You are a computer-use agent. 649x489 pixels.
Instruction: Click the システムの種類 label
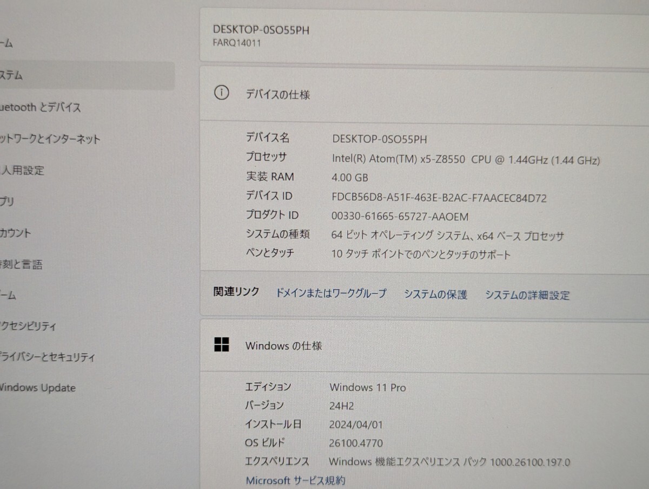click(x=277, y=234)
